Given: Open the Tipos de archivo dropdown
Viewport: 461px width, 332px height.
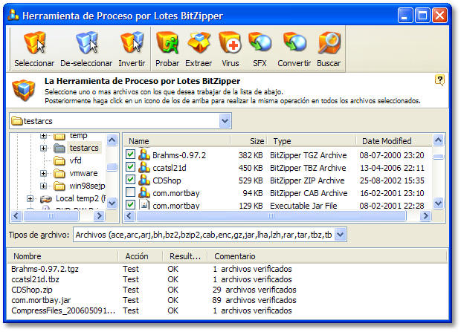Looking at the screenshot, I should coord(340,235).
